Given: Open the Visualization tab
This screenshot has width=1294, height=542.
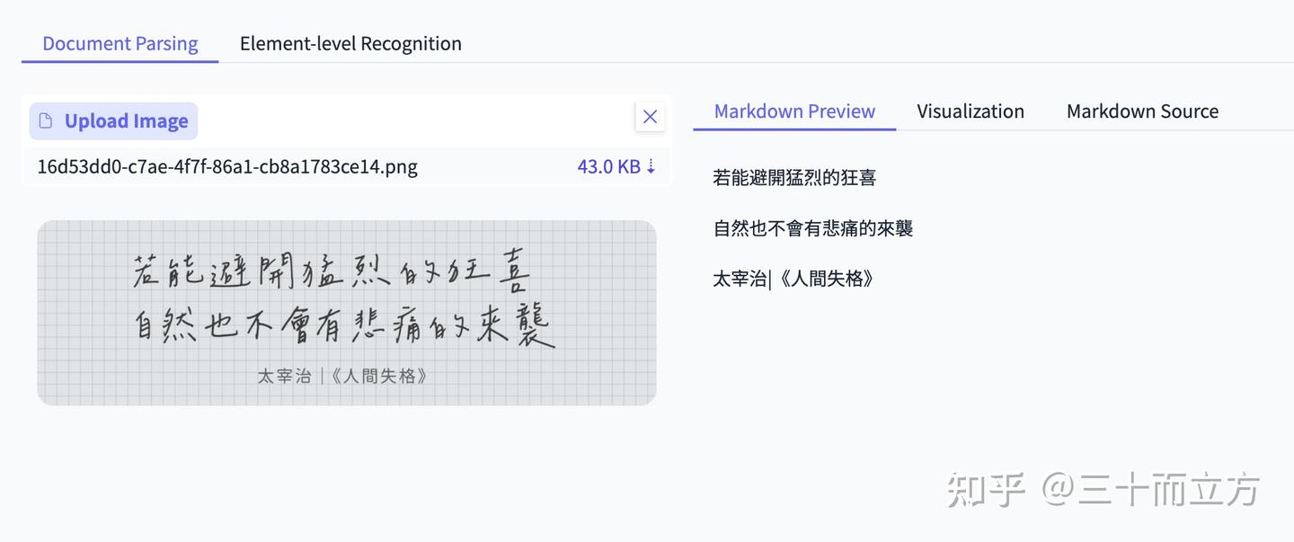Looking at the screenshot, I should click(x=970, y=111).
